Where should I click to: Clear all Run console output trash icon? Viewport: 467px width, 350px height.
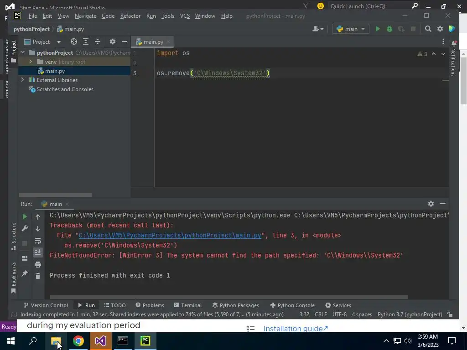point(38,276)
